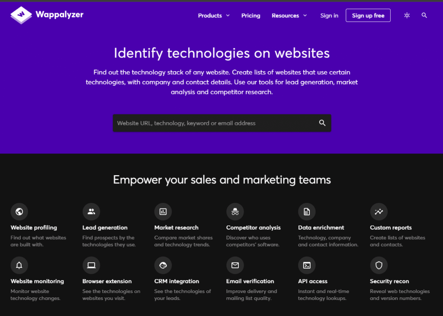The width and height of the screenshot is (443, 316).
Task: Open the Custom reports heading link
Action: coord(391,228)
